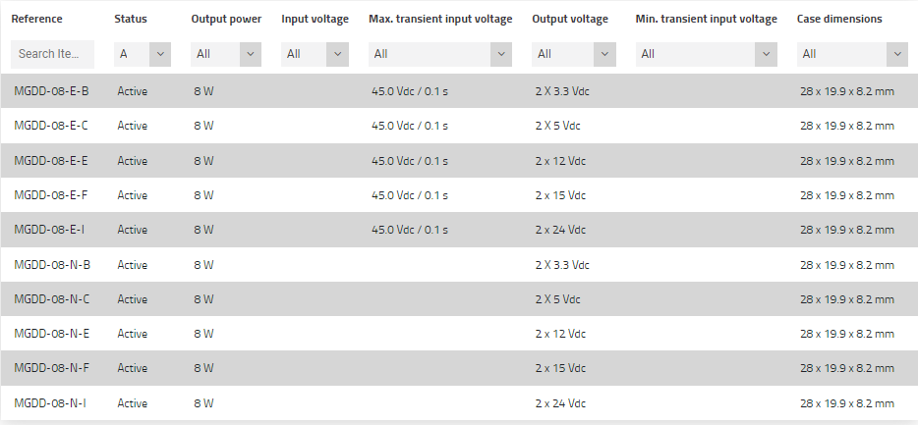The width and height of the screenshot is (918, 425).
Task: Select the MGDD-08-E-F reference
Action: [52, 195]
